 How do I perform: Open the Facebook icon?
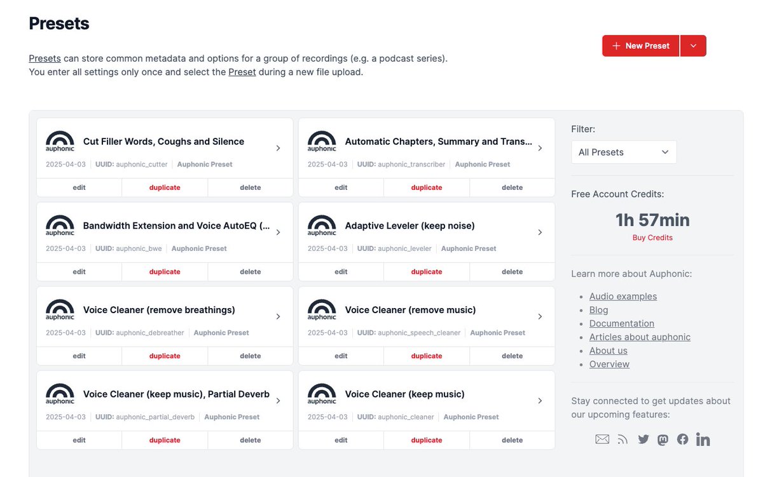682,439
